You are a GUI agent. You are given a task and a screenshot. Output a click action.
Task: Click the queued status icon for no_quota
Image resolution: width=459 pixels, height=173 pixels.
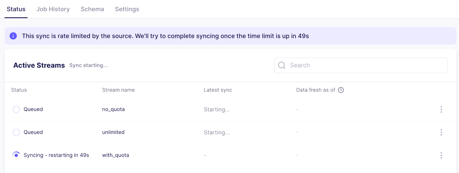16,109
